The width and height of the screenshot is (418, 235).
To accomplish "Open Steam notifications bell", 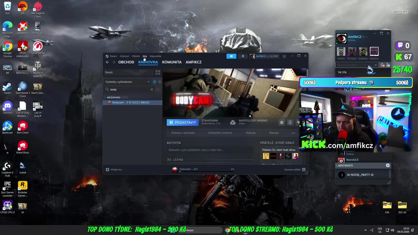I will 243,56.
